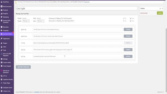The width and height of the screenshot is (167, 94).
Task: Click the Custom Fields icon
Action: click(2, 62)
